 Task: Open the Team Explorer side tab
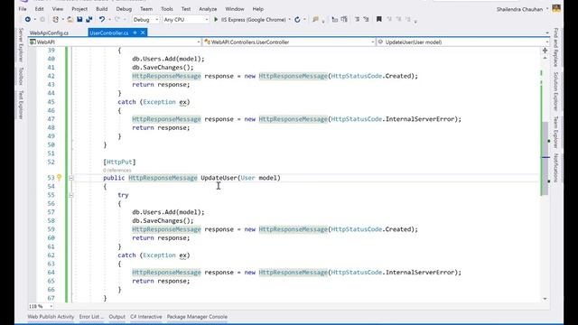coord(556,132)
